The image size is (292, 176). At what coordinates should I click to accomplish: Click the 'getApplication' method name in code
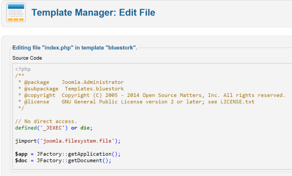[x=90, y=154]
